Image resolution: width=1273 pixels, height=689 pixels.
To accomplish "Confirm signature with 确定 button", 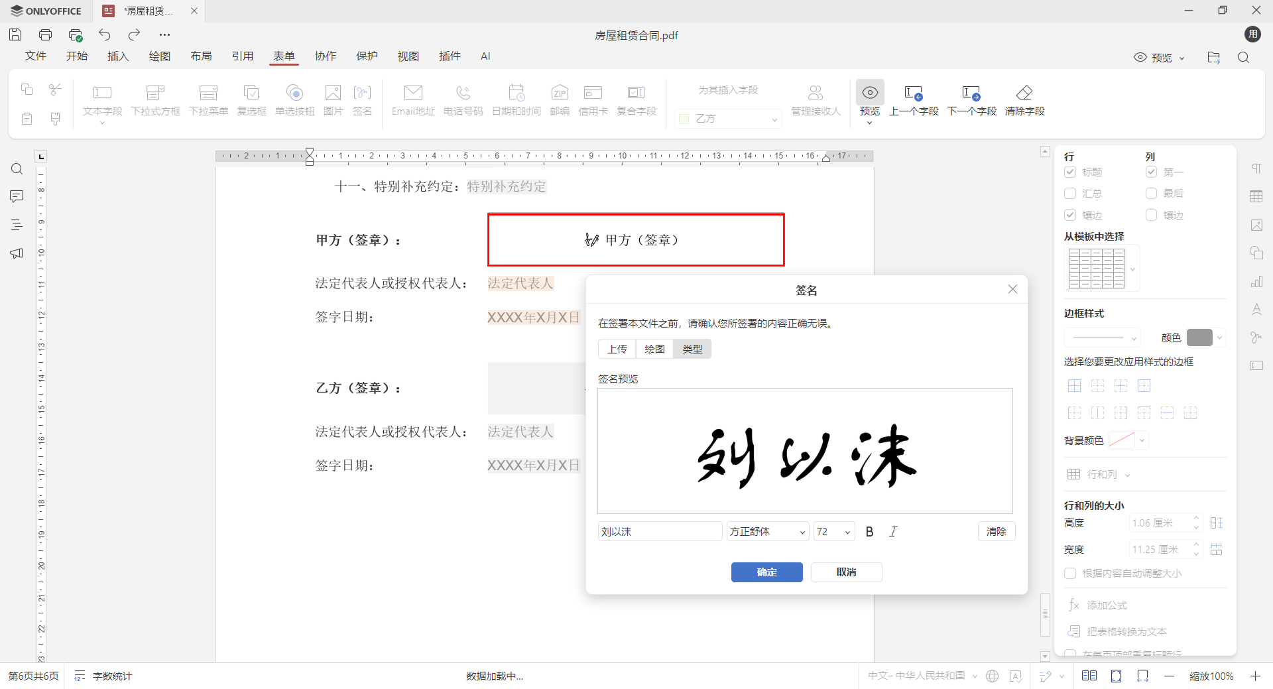I will [x=766, y=572].
